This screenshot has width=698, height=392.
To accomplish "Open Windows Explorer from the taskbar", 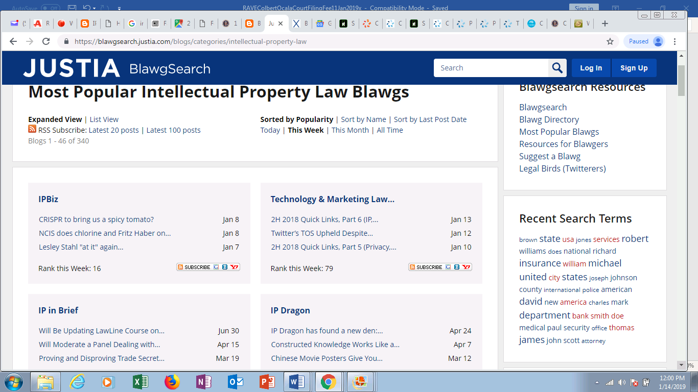I will [45, 382].
